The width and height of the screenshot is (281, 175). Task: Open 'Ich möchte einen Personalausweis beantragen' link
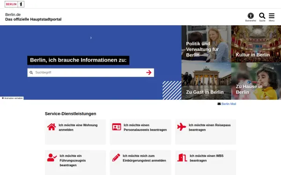click(145, 127)
